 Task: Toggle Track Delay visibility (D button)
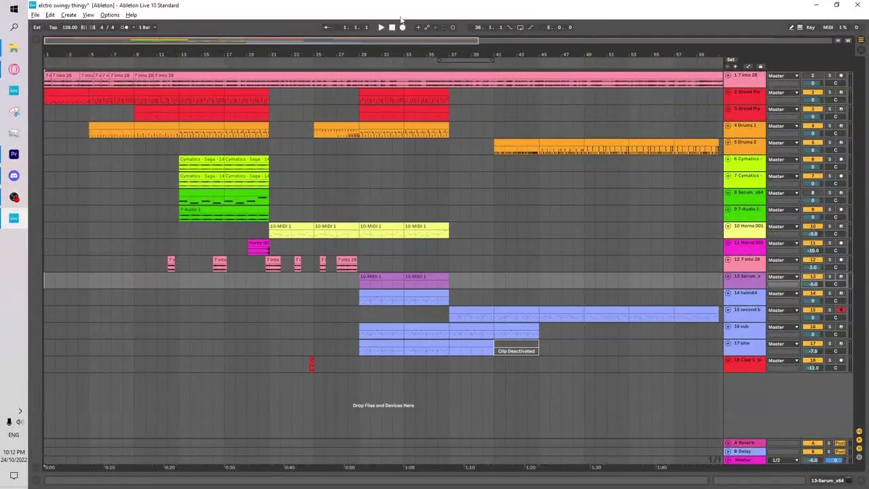859,457
